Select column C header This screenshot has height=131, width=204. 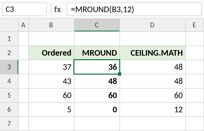click(x=97, y=25)
